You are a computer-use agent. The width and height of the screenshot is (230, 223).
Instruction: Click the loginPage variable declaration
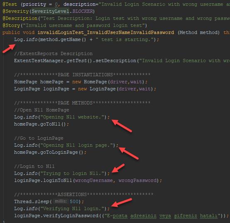pos(56,89)
